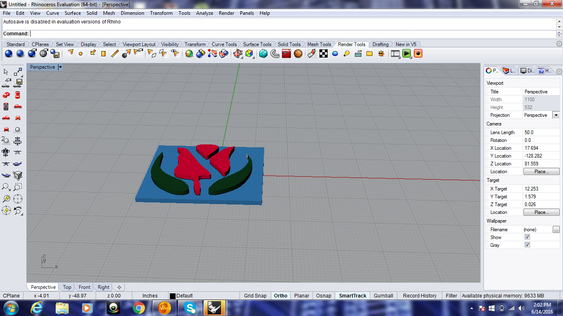Click the first blue shaded sphere icon
Screen dimensions: 563x316
9,53
